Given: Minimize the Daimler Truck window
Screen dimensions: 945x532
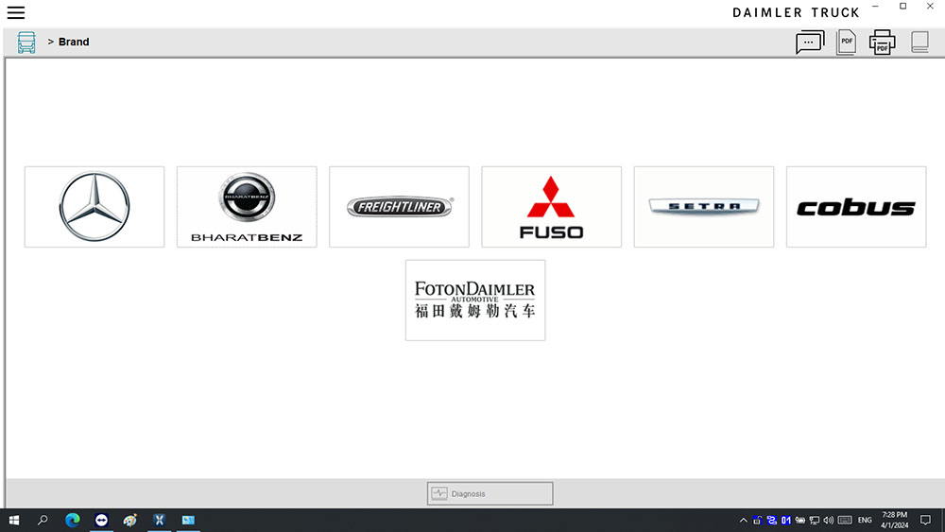Looking at the screenshot, I should [876, 6].
